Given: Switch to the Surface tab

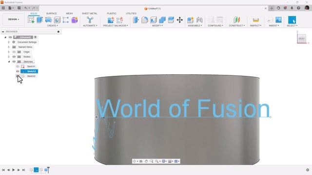Looking at the screenshot, I should (51, 14).
